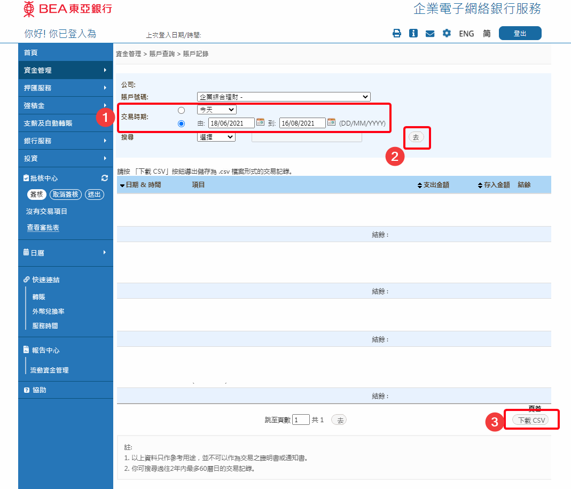The height and width of the screenshot is (489, 571).
Task: Refresh the 批核中心 panel
Action: point(105,178)
